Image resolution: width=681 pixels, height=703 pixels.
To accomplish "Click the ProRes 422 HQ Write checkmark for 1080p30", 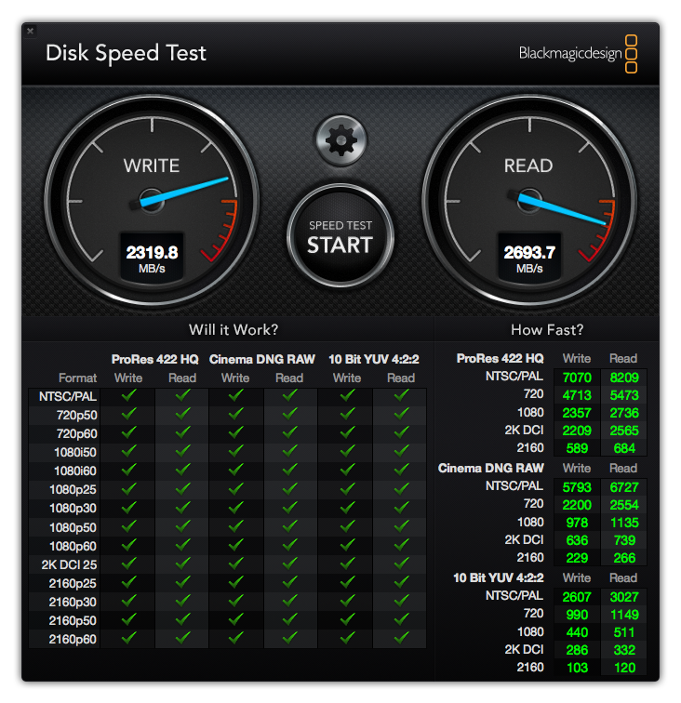I will [128, 508].
